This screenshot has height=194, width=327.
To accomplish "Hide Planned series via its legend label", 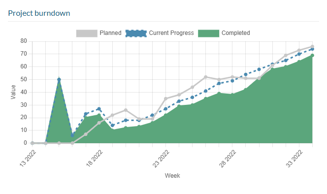I will pyautogui.click(x=110, y=33).
